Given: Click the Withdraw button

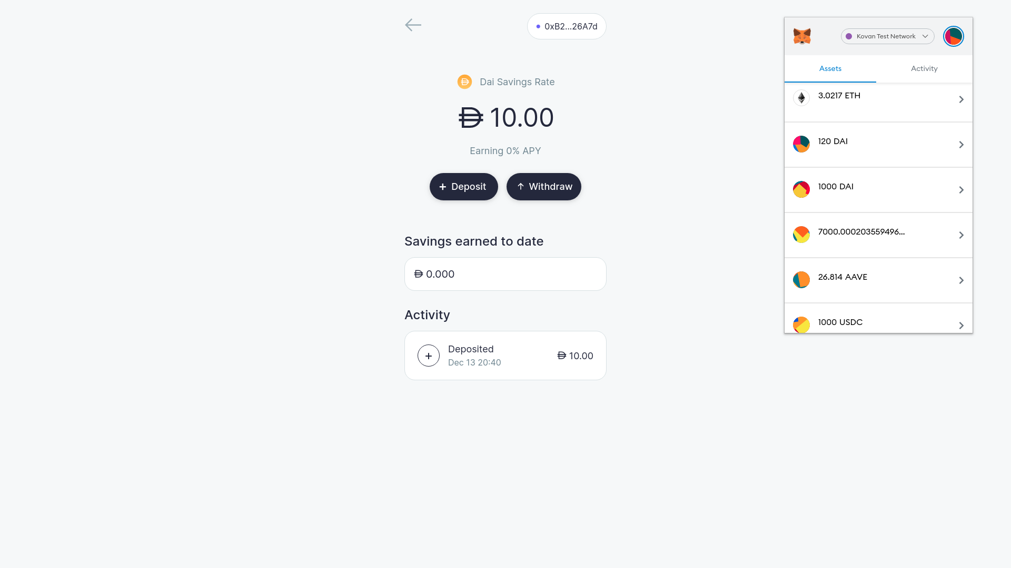Looking at the screenshot, I should [x=544, y=187].
